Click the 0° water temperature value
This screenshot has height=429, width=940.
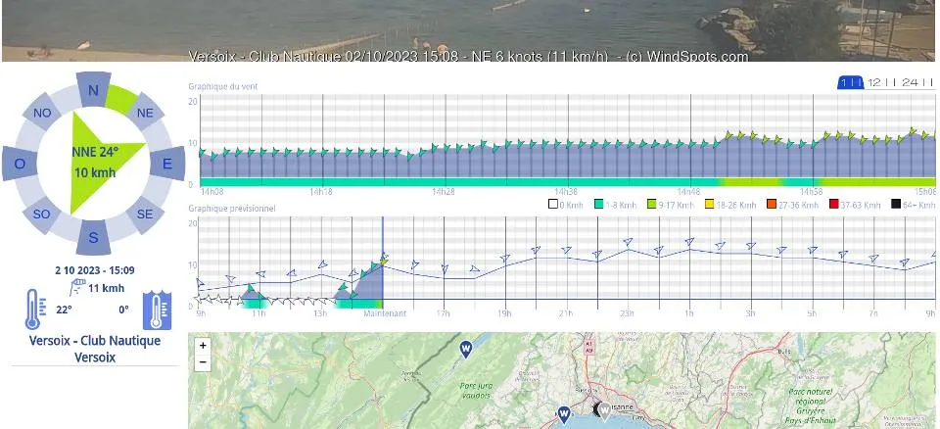[123, 310]
